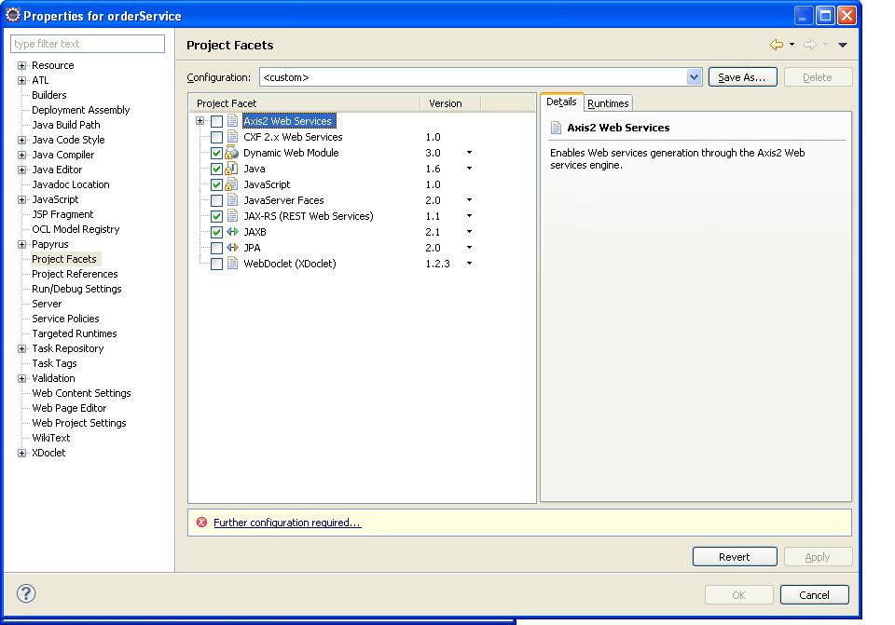Enable the Axis2 Web Services checkbox
Image resolution: width=895 pixels, height=625 pixels.
coord(216,121)
